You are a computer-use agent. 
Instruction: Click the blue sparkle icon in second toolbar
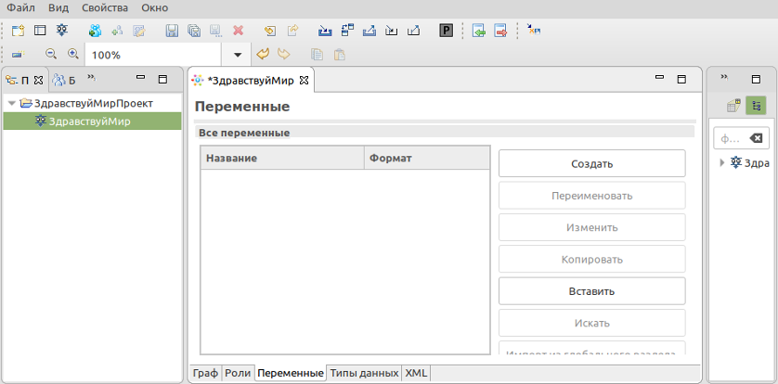19,55
